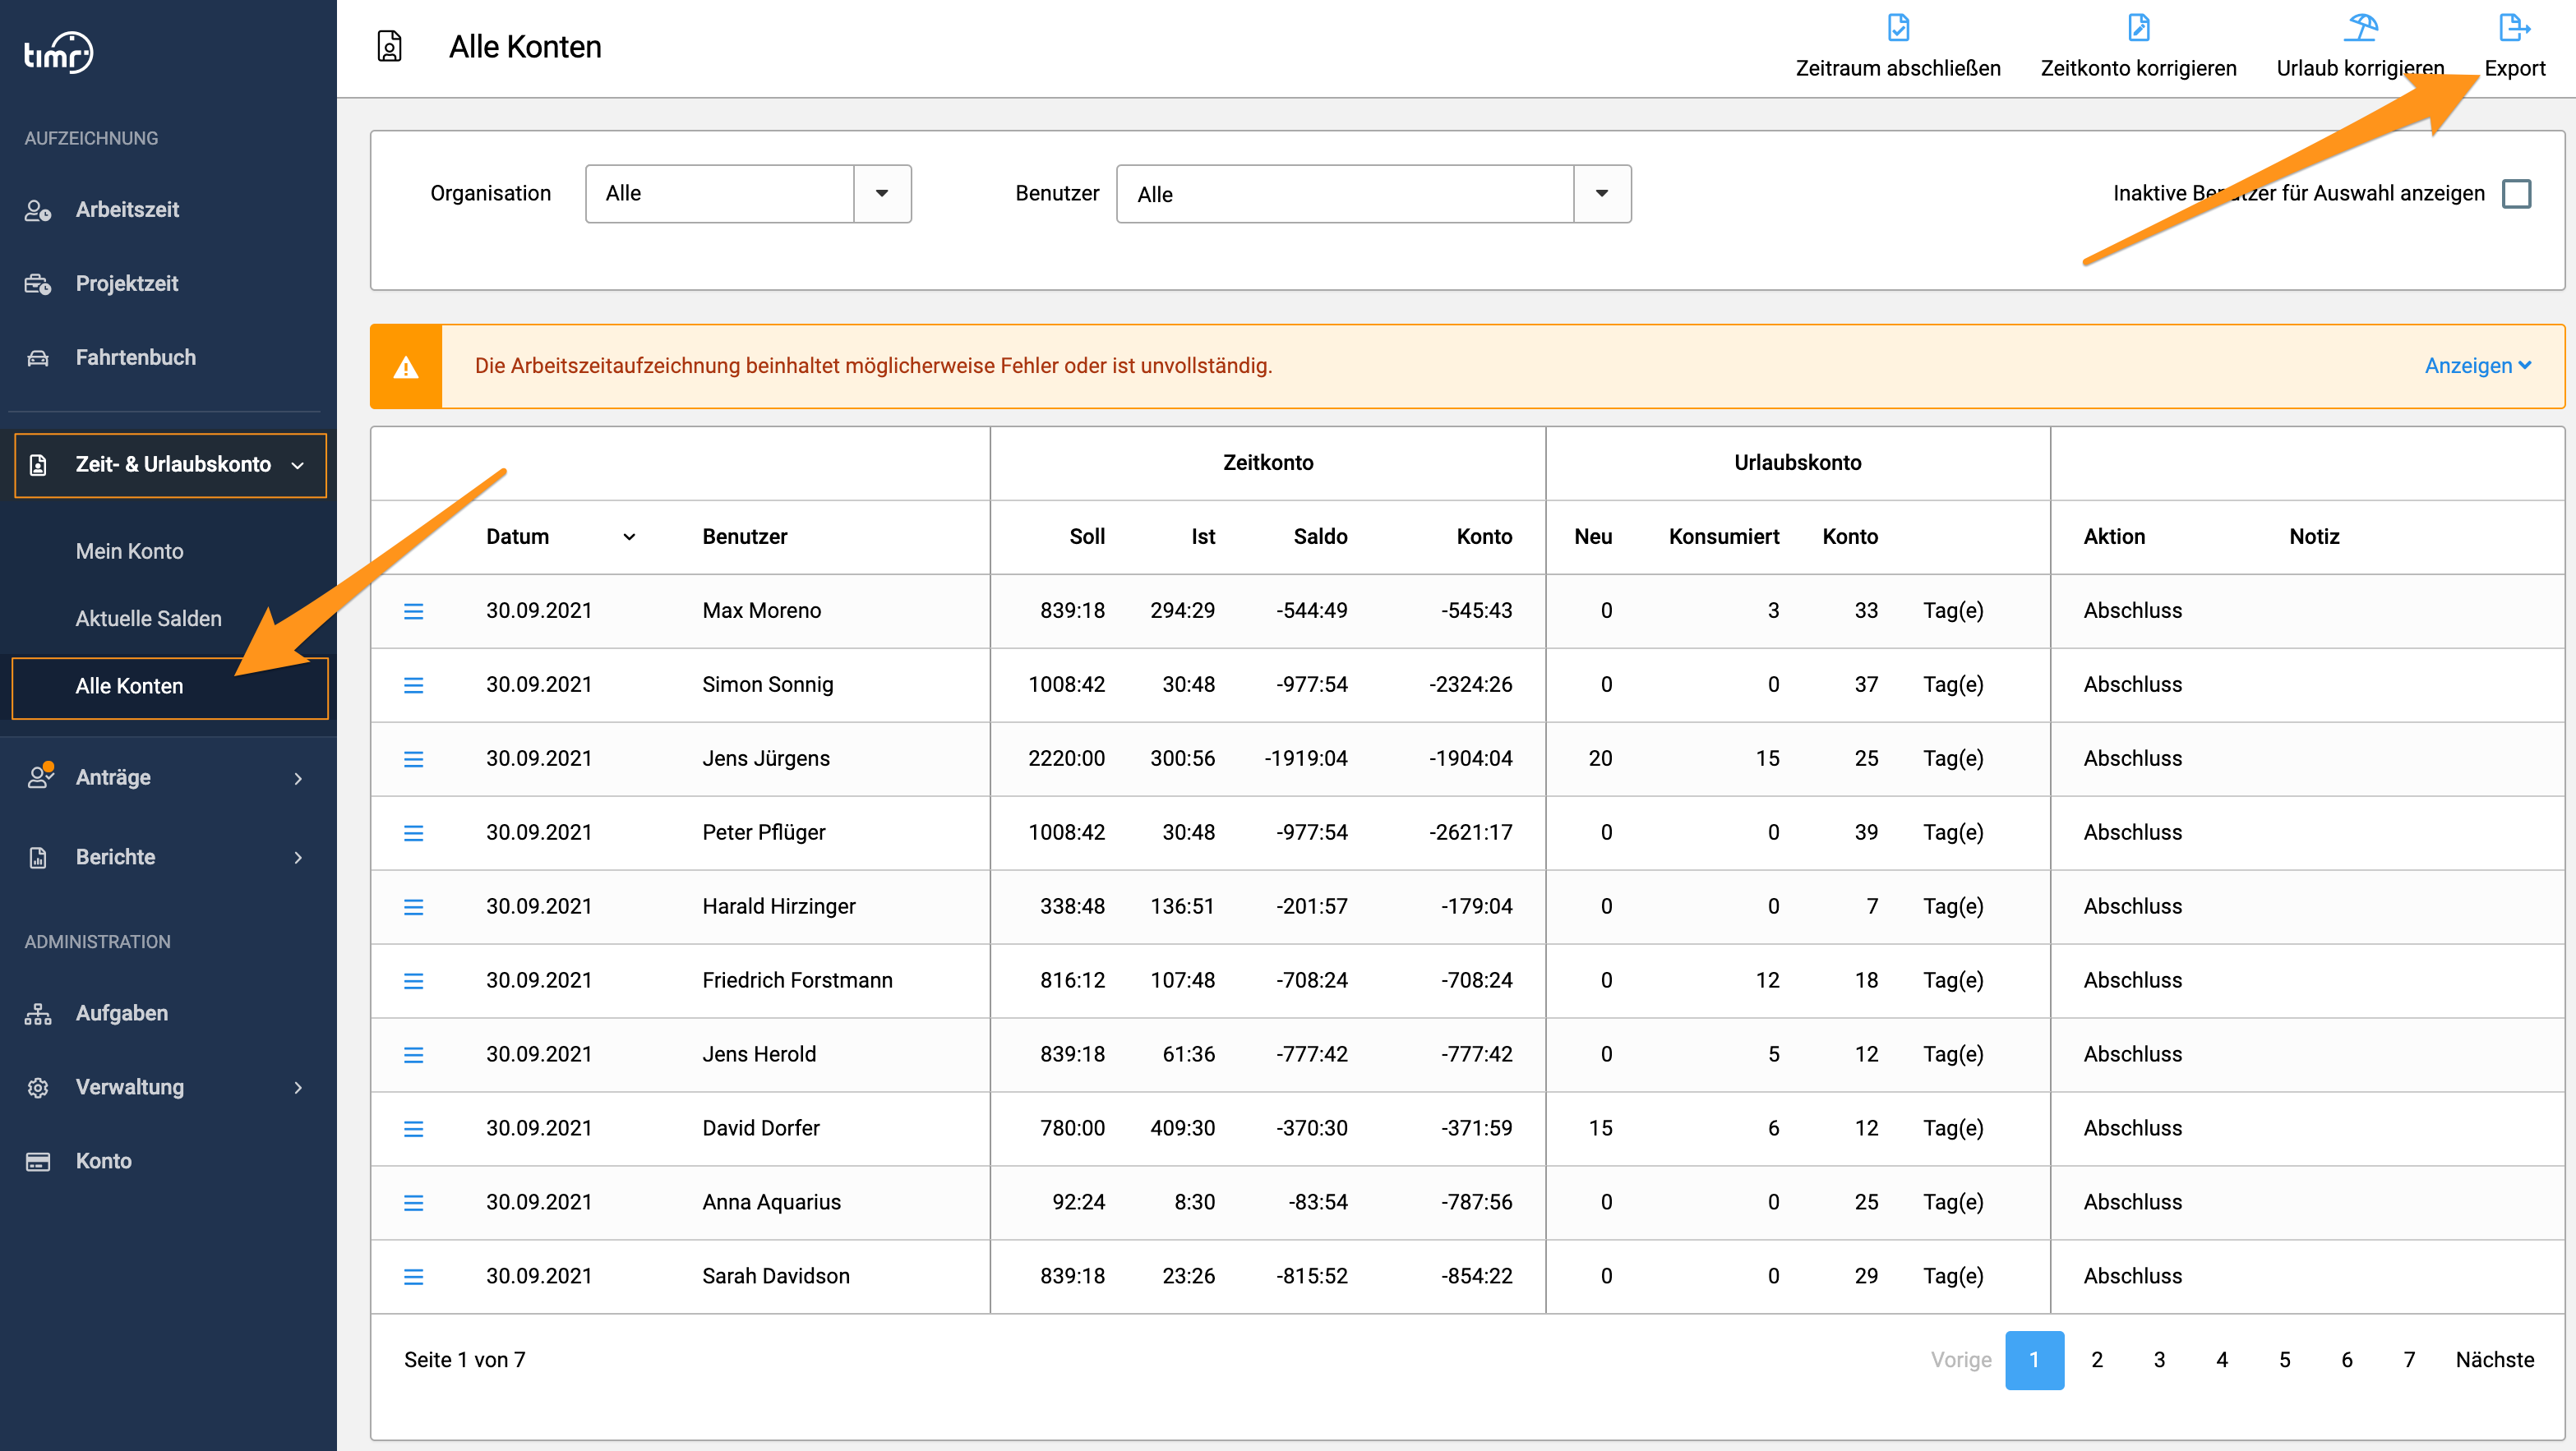Viewport: 2576px width, 1451px height.
Task: Open row menu for Friedrich Forstmann
Action: tap(413, 980)
